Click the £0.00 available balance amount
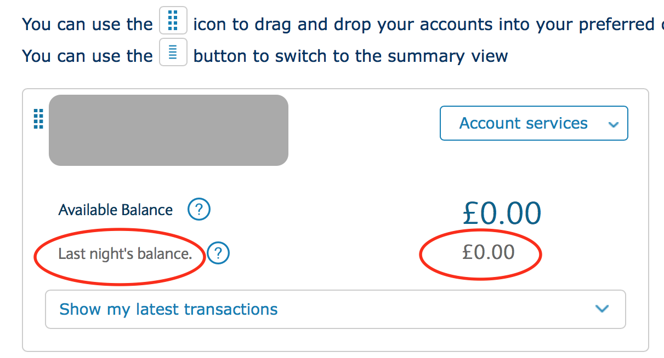Image resolution: width=664 pixels, height=358 pixels. point(501,213)
